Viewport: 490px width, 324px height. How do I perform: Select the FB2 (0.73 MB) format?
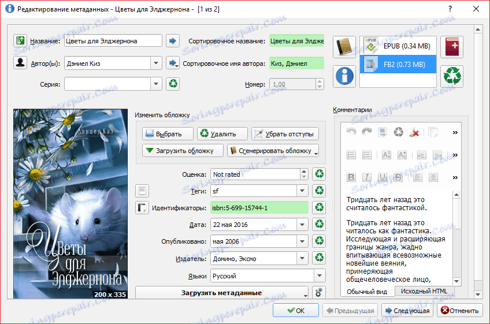(x=398, y=64)
